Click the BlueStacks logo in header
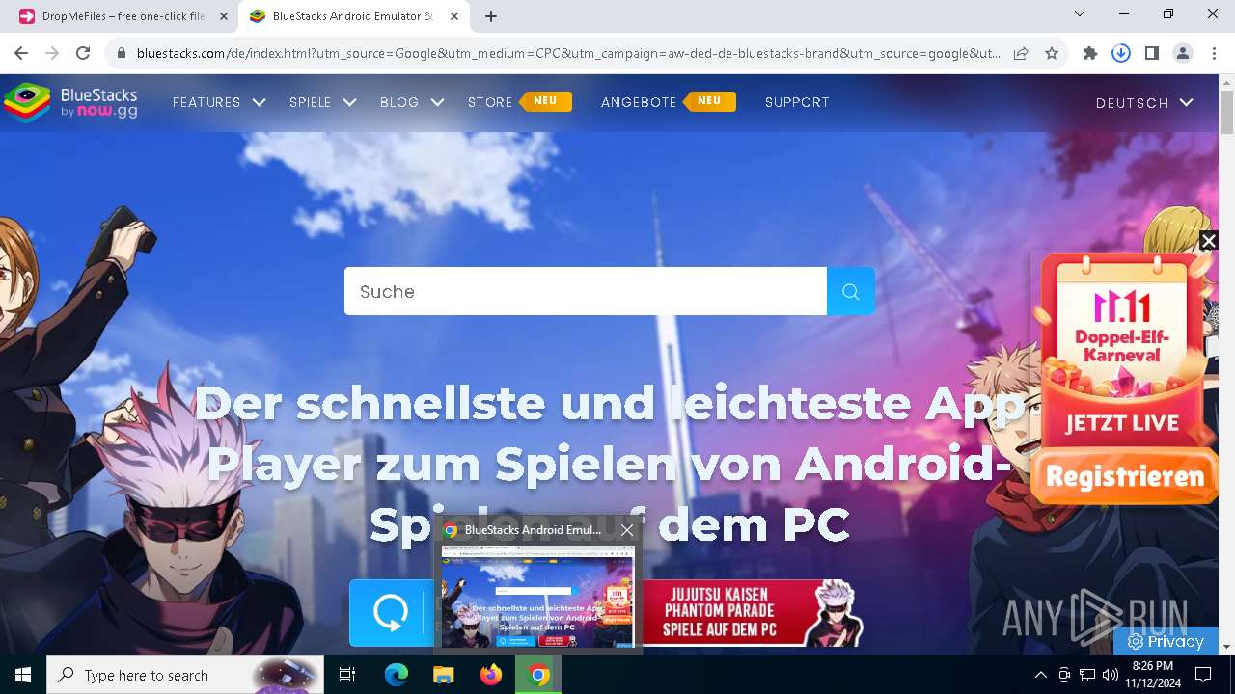Viewport: 1235px width, 694px height. coord(70,102)
